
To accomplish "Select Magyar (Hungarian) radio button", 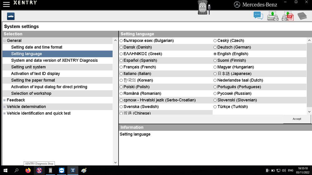I will (x=215, y=67).
